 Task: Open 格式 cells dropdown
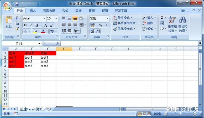(149, 29)
